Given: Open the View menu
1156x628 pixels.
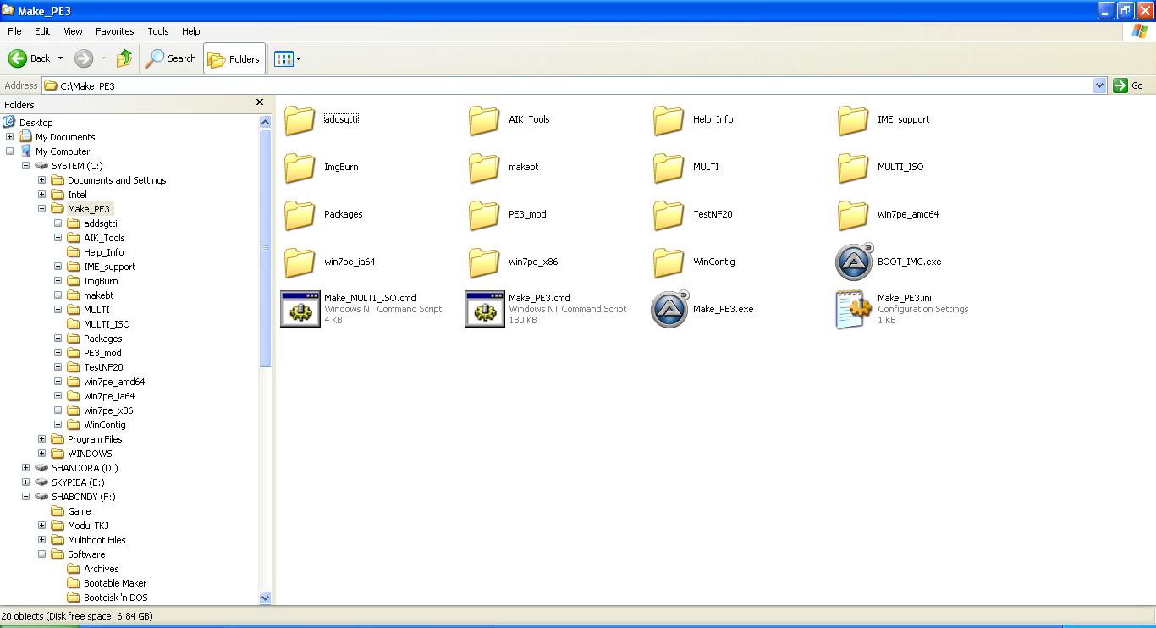Looking at the screenshot, I should click(73, 31).
